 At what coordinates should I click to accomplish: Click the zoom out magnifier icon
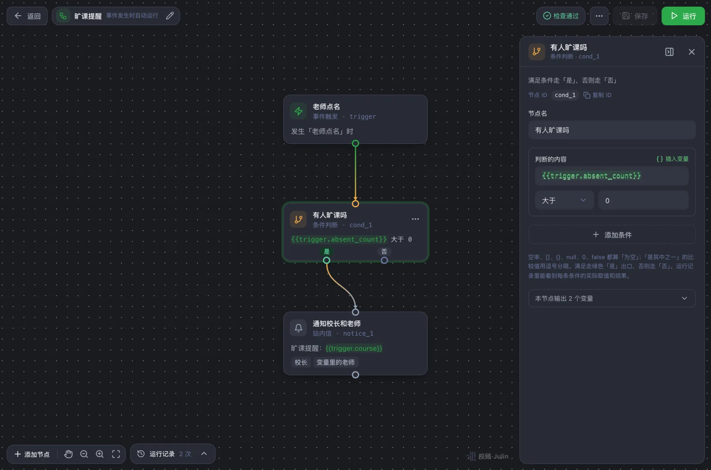pos(84,454)
